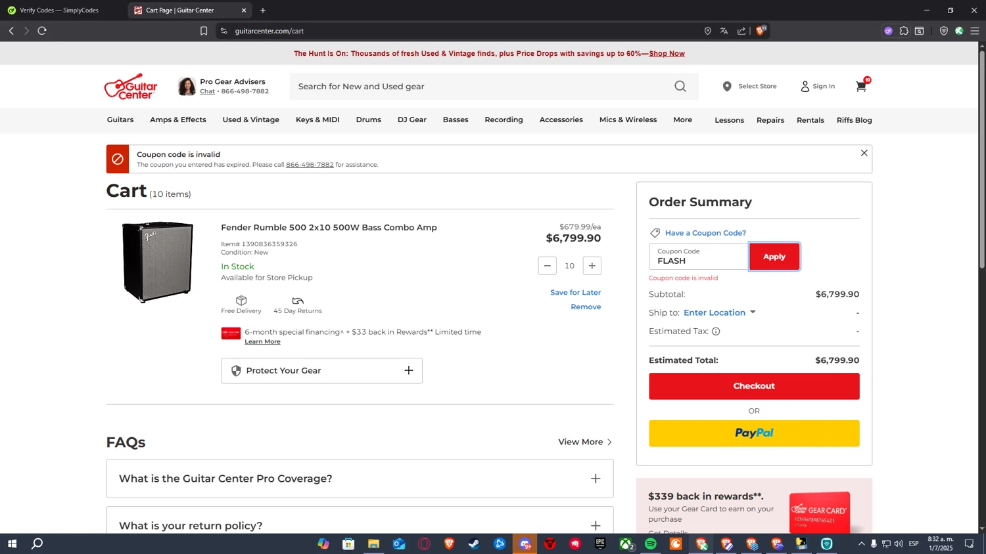Open the Drums menu
Image resolution: width=986 pixels, height=554 pixels.
pos(369,119)
